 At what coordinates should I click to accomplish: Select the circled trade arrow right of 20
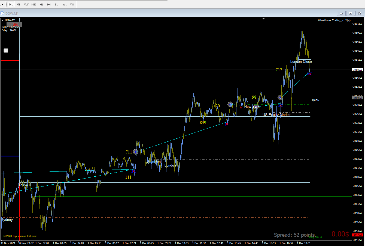point(230,104)
